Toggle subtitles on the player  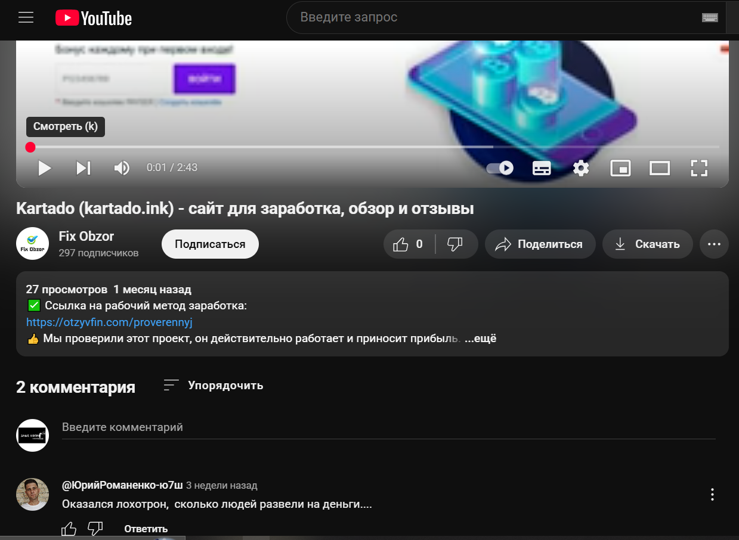pyautogui.click(x=542, y=168)
